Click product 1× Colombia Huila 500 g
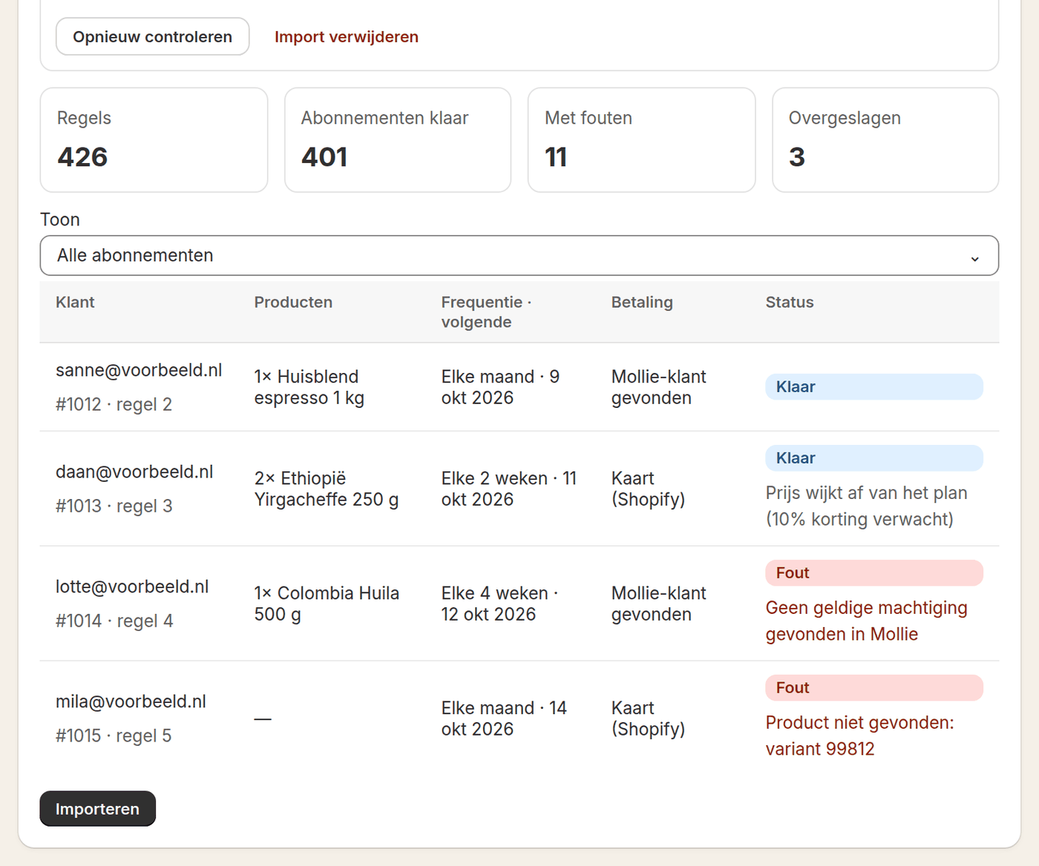Image resolution: width=1039 pixels, height=866 pixels. (327, 604)
